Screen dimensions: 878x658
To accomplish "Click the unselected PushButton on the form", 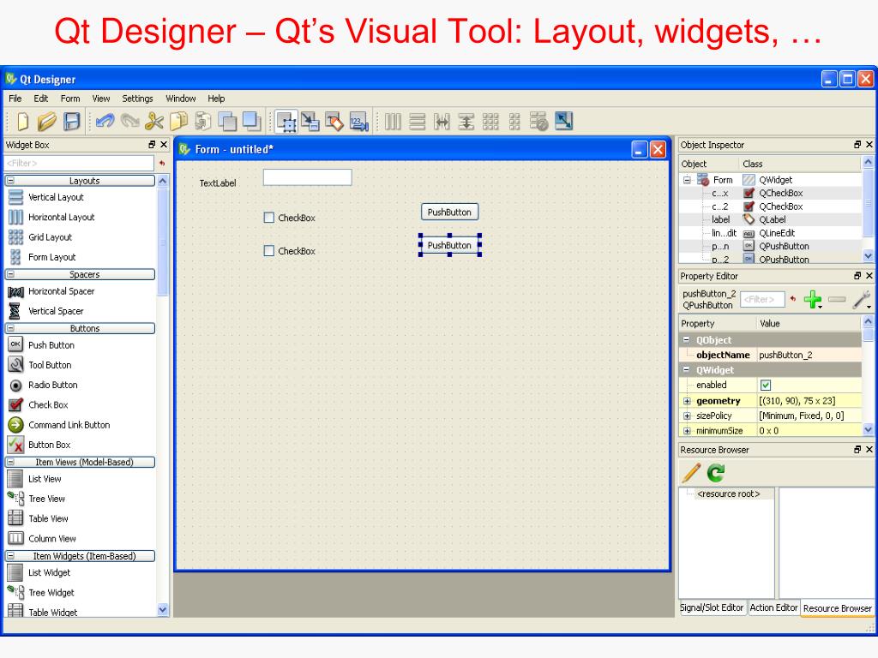I will [x=449, y=212].
